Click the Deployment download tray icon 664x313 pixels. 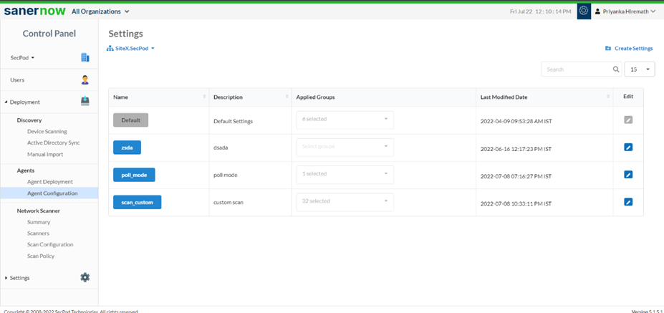[x=85, y=101]
